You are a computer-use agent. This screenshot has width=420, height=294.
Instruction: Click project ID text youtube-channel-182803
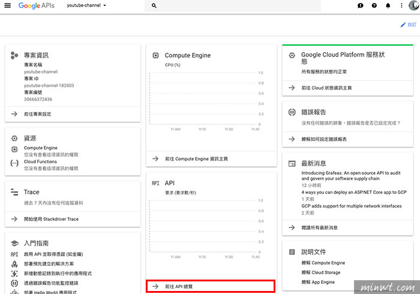pos(49,86)
